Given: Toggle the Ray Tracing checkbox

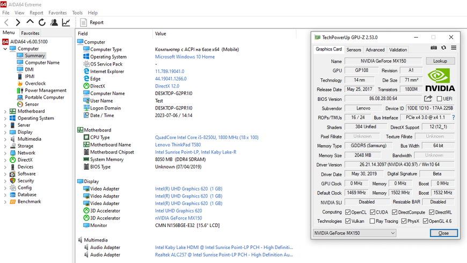Looking at the screenshot, I should pyautogui.click(x=372, y=221).
